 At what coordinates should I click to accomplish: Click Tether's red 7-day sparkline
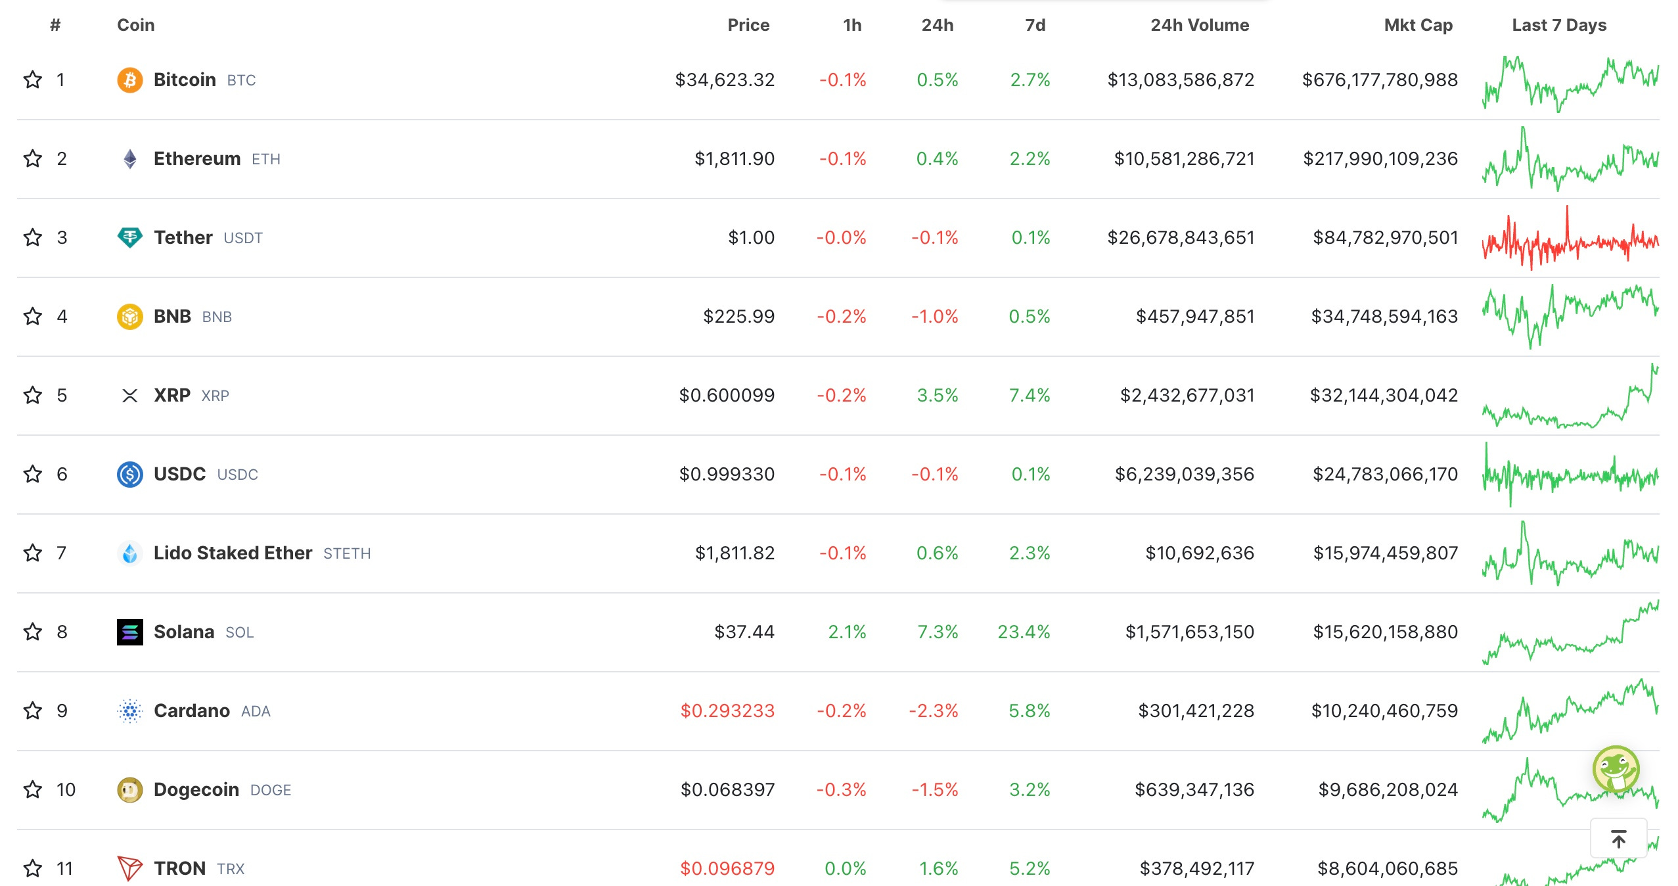[x=1570, y=238]
